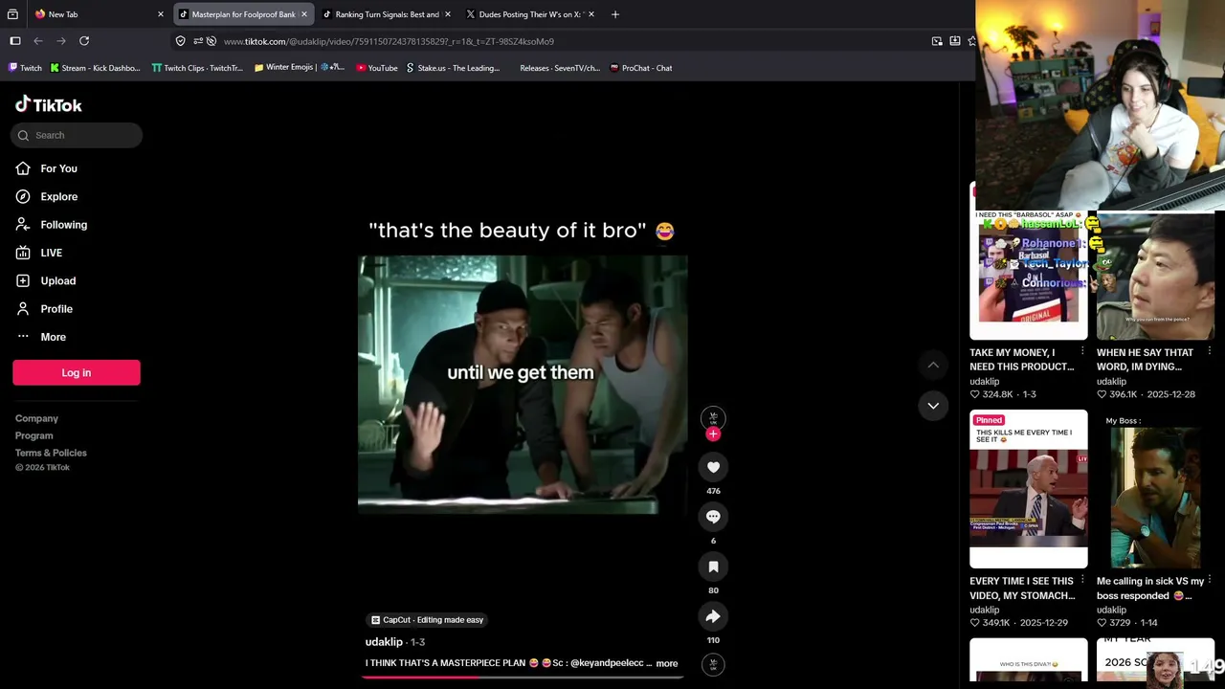Open the YouTube bookmark
The image size is (1225, 689).
tap(377, 68)
